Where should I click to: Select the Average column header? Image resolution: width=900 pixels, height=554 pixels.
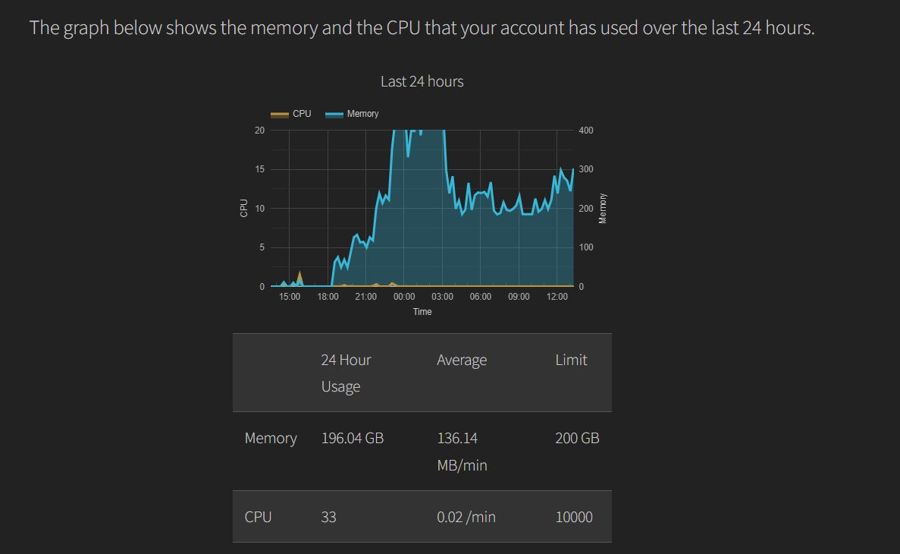[462, 360]
